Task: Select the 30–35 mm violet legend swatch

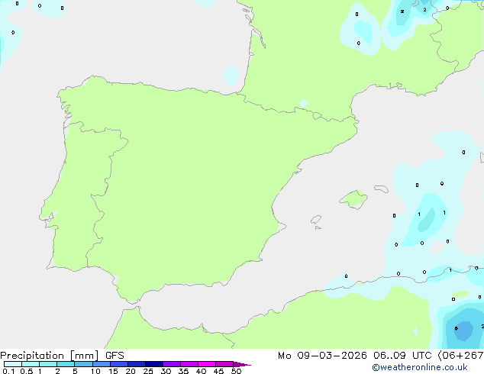Action: (x=171, y=364)
